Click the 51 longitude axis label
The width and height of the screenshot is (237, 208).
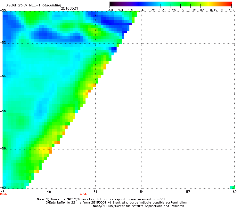[x=95, y=192]
